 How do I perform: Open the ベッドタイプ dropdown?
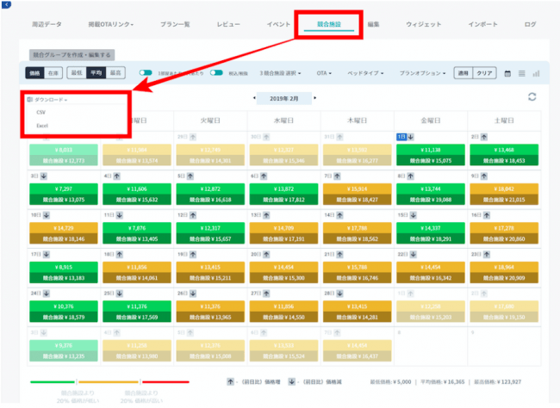365,73
